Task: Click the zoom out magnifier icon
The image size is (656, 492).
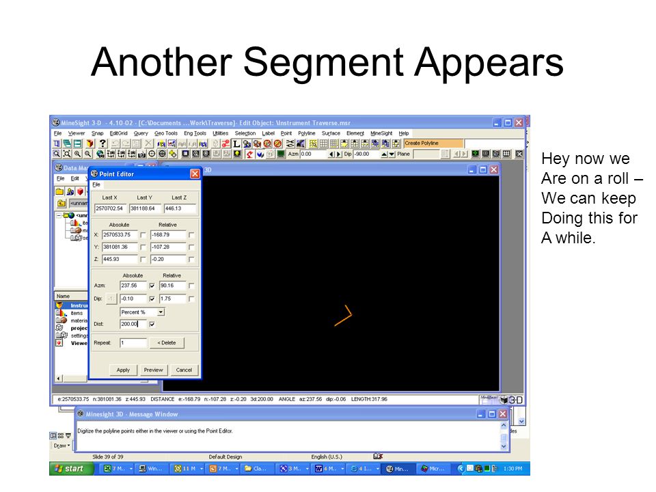Action: click(x=88, y=154)
